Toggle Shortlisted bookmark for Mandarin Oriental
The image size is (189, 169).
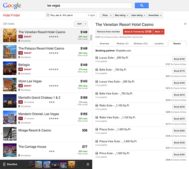pyautogui.click(x=19, y=123)
